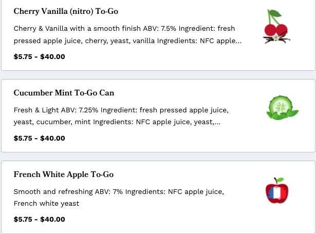
Task: Open the Cherry Vanilla (nitro) To-Go title
Action: pos(66,11)
